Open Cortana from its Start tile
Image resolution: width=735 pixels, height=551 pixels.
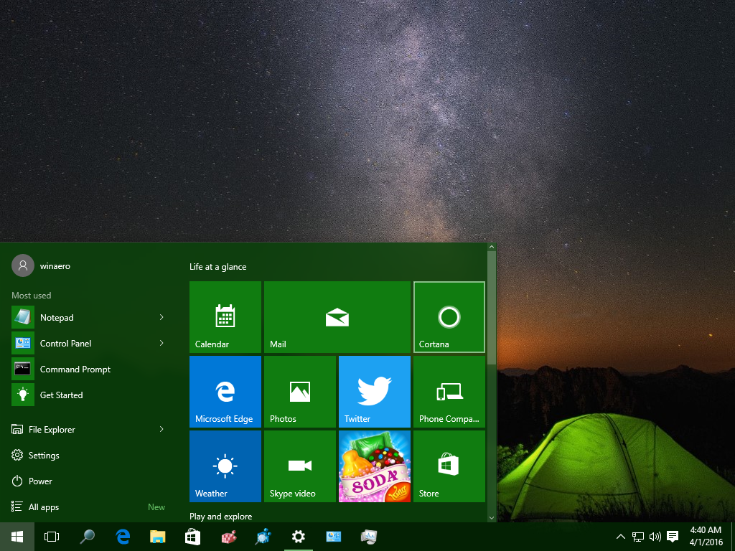[449, 317]
